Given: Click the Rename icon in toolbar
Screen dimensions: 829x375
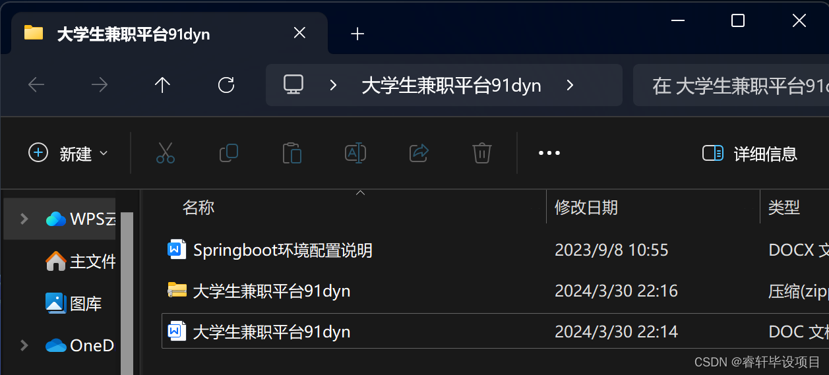Looking at the screenshot, I should [355, 154].
